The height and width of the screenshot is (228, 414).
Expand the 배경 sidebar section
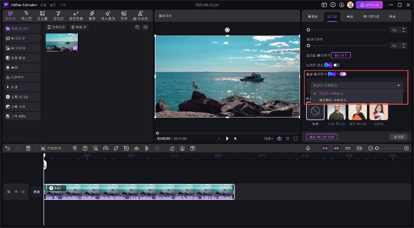(22, 87)
